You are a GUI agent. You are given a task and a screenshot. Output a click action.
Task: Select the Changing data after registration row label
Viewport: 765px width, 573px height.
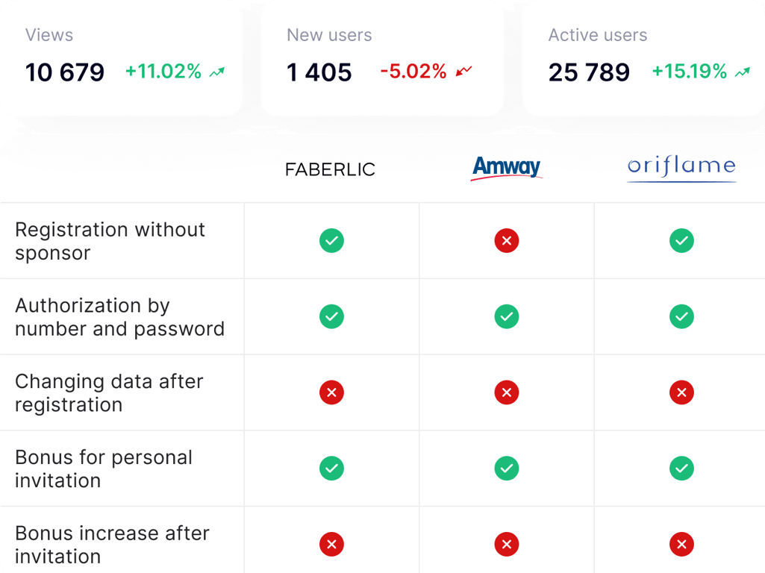pos(109,393)
